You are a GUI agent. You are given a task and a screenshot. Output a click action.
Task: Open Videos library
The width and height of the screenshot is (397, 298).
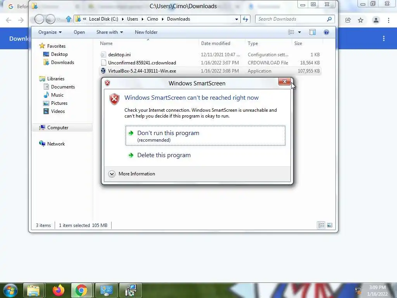point(58,111)
